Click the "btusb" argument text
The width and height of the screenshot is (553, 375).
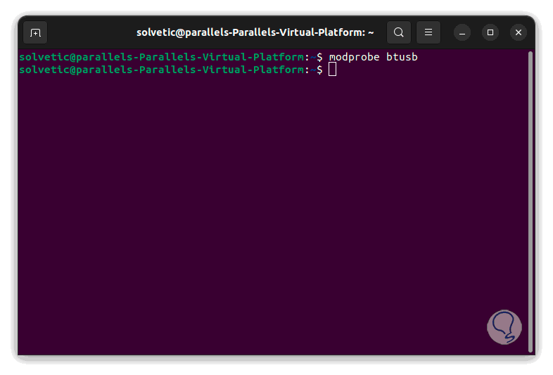tap(402, 57)
